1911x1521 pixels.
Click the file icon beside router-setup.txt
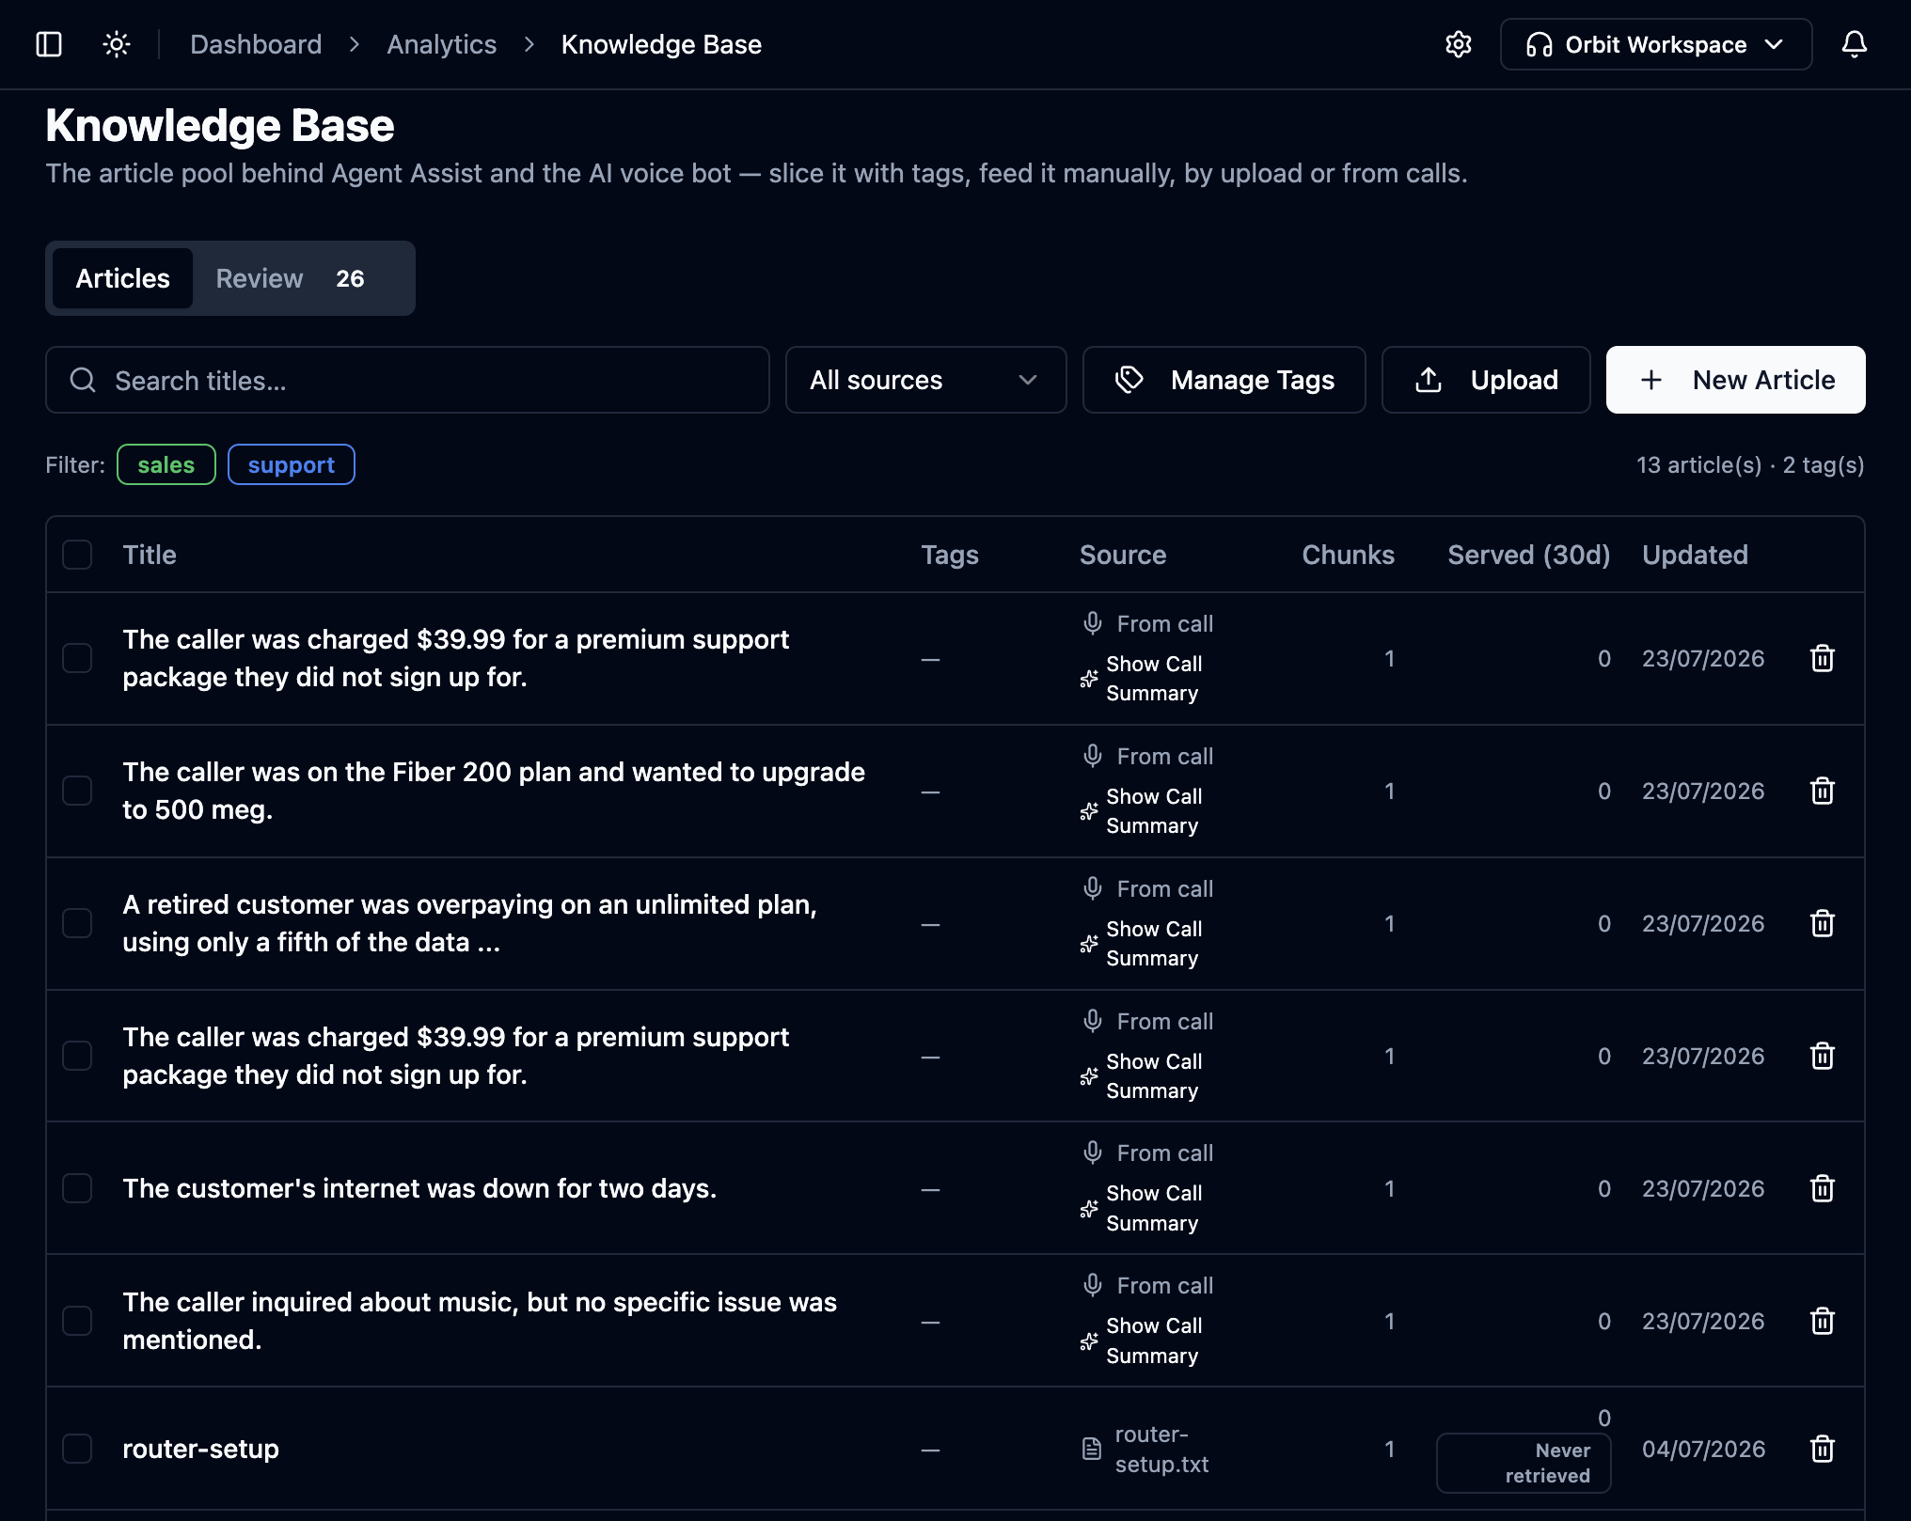[1092, 1449]
